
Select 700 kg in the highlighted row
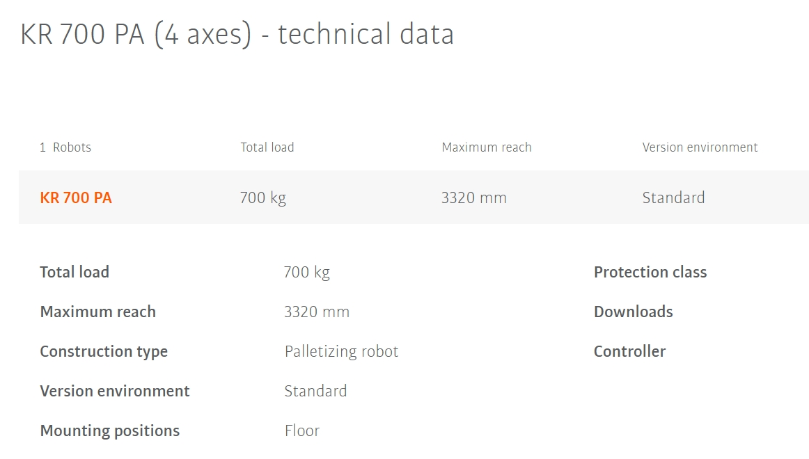tap(263, 198)
